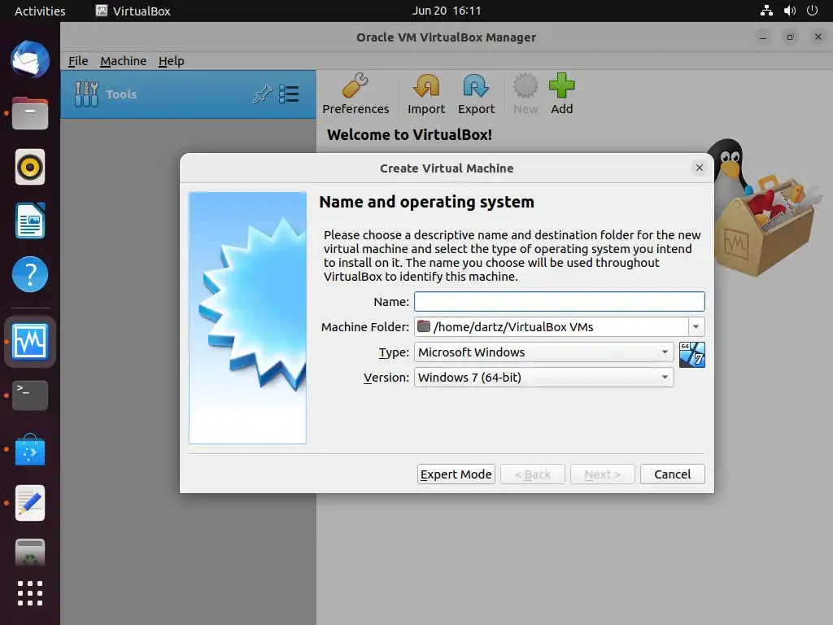Open the File menu
This screenshot has height=625, width=833.
(77, 61)
